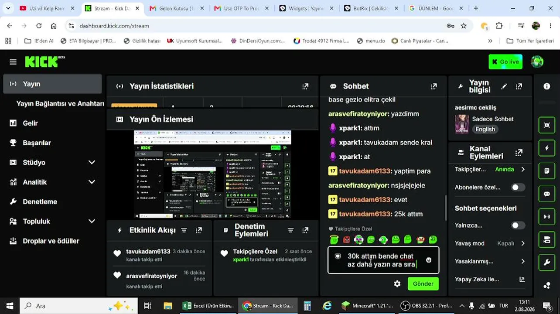Viewport: 560px width, 314px height.
Task: Expand the Stüdyo sidebar section
Action: [x=92, y=162]
